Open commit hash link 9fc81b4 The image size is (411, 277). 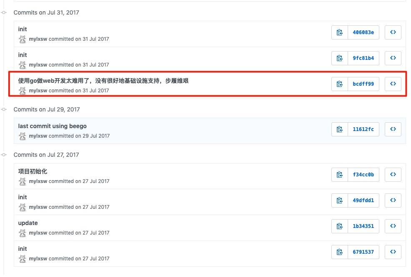pos(363,58)
